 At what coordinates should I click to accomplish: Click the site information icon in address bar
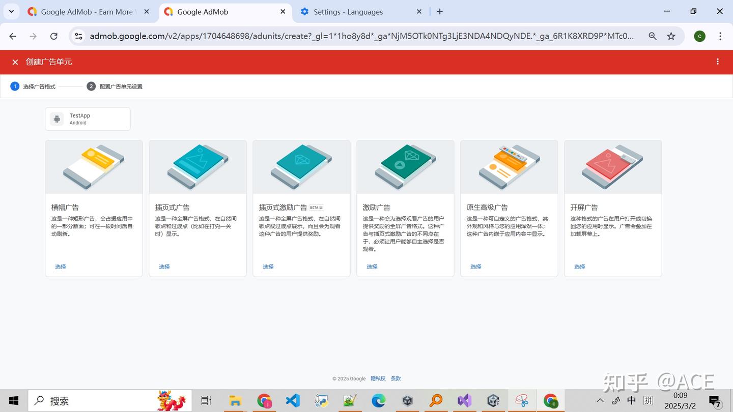pos(78,36)
